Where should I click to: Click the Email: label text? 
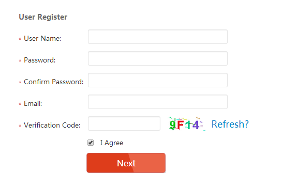[x=33, y=104]
